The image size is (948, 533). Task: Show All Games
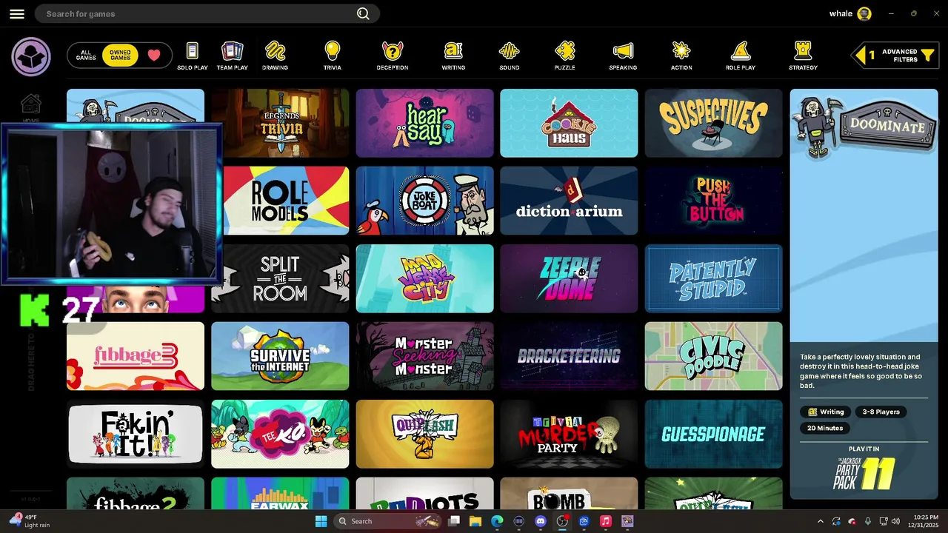[x=86, y=56]
